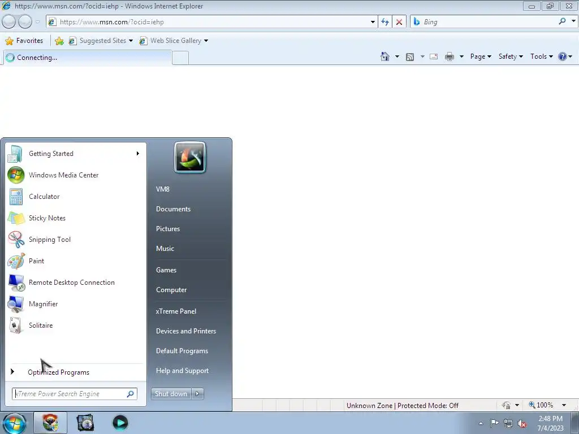The height and width of the screenshot is (434, 579).
Task: Click the msn.com address bar
Action: [x=213, y=22]
